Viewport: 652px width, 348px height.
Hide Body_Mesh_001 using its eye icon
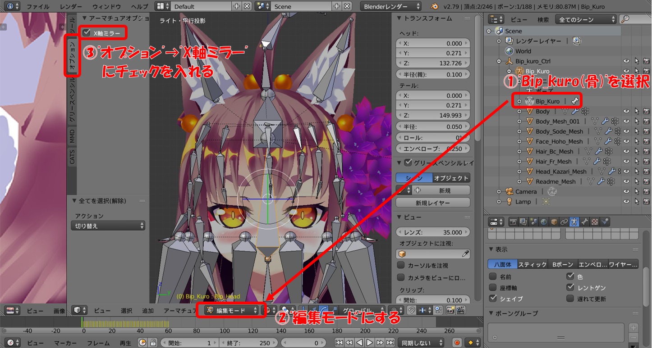tap(627, 122)
